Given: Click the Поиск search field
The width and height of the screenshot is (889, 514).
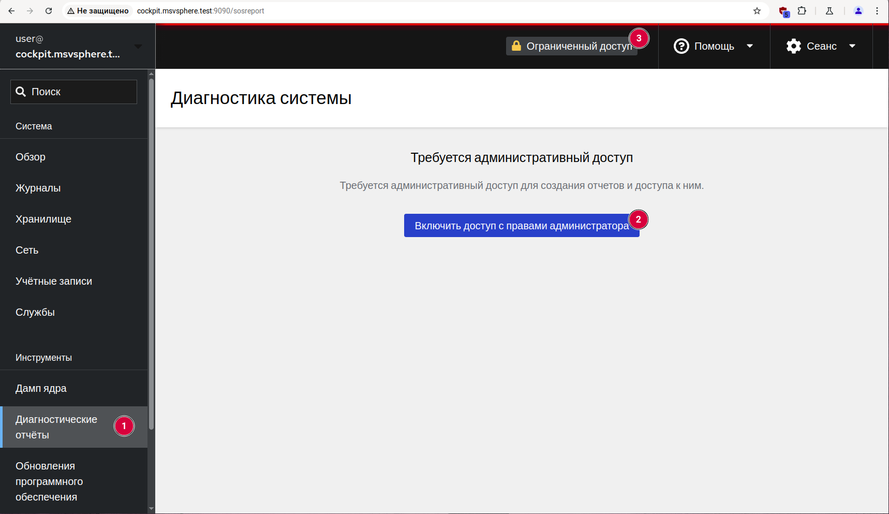Looking at the screenshot, I should pyautogui.click(x=74, y=92).
